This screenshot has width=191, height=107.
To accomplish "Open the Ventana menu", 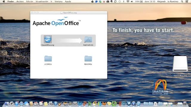I will tap(58, 1).
